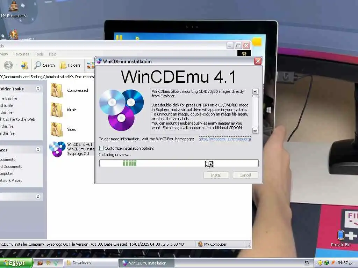The image size is (358, 268).
Task: Open My Network Places link in sidebar
Action: tap(11, 180)
